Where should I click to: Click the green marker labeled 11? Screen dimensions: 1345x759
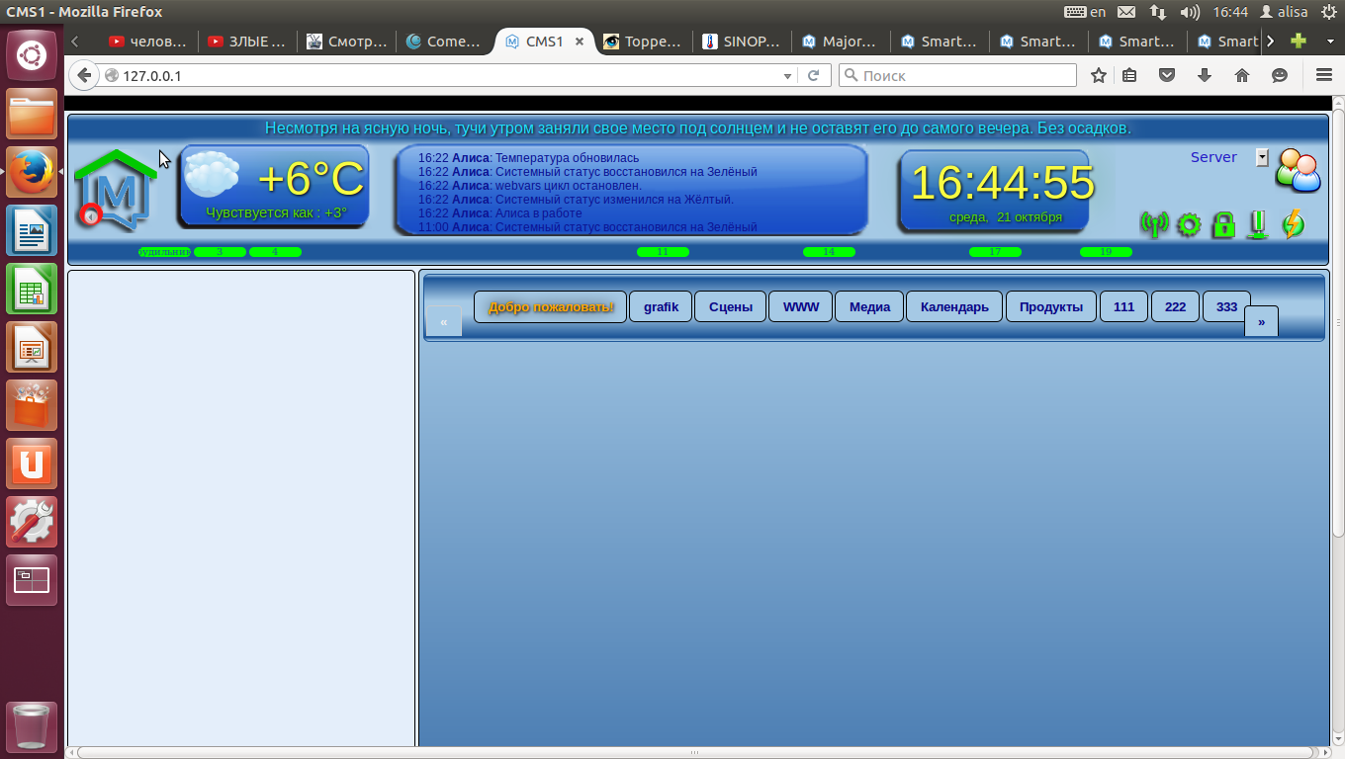coord(663,252)
